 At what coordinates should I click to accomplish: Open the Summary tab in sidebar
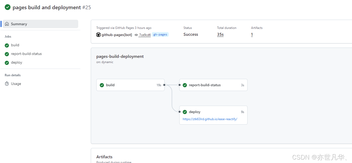coord(40,24)
